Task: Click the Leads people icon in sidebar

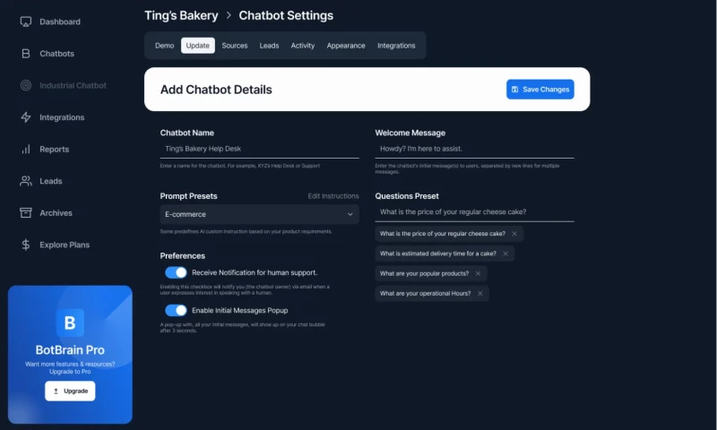Action: [26, 181]
